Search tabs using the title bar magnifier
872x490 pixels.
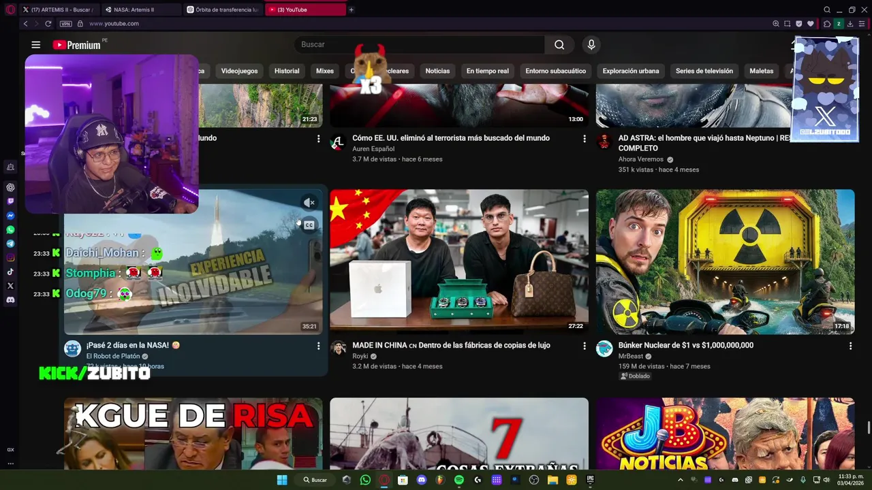[x=827, y=10]
